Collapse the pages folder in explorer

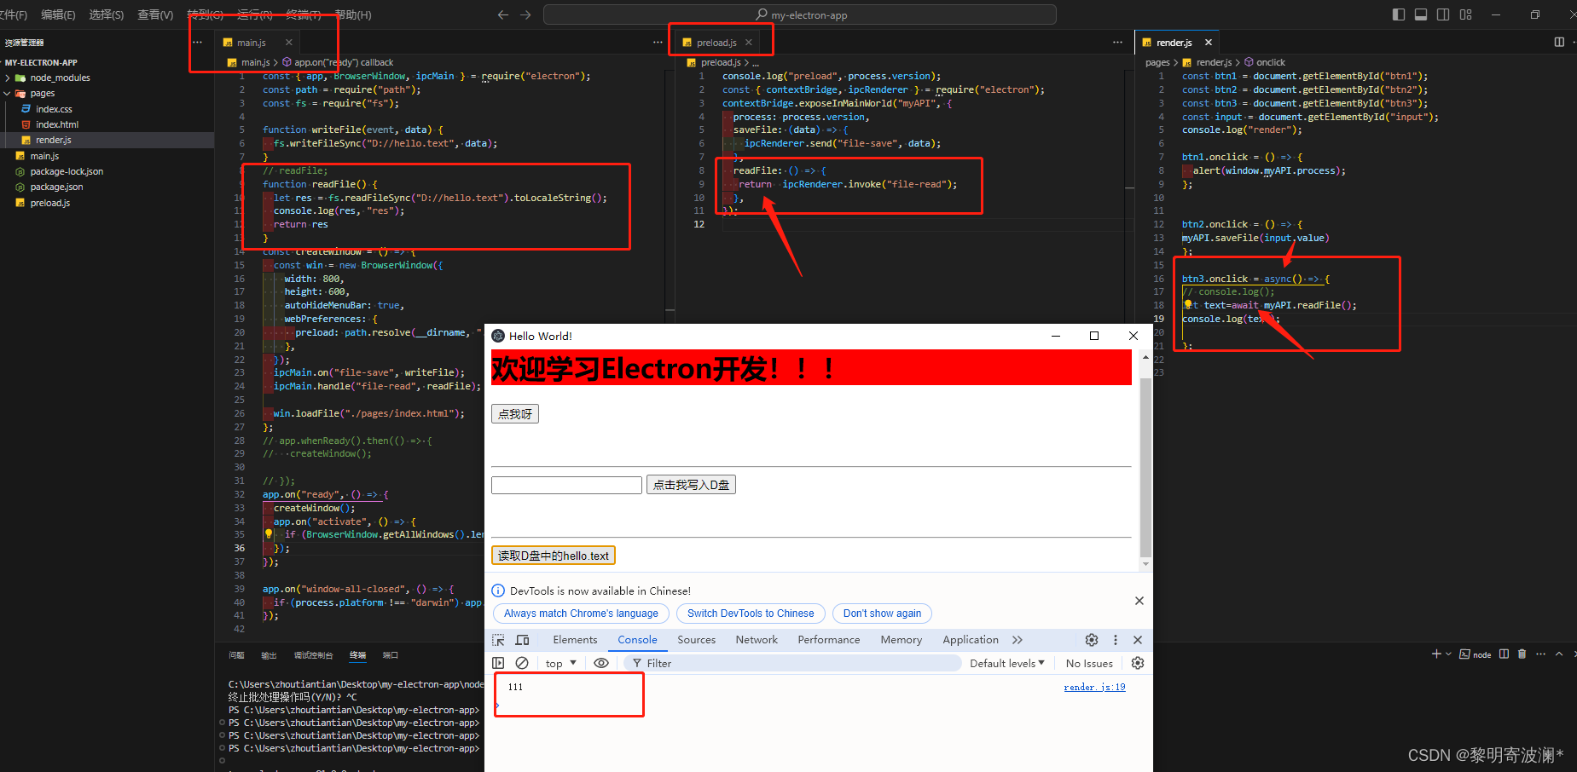point(42,93)
